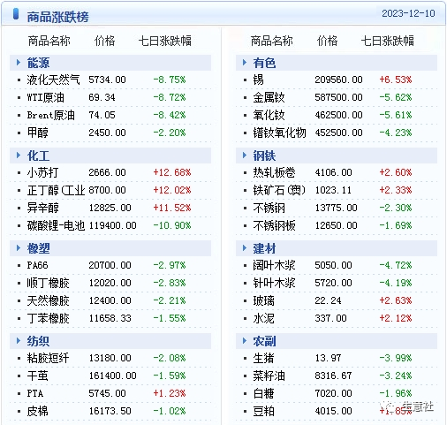Screen dimensions: 447x425
Task: Expand the 农副 category arrow
Action: [245, 341]
